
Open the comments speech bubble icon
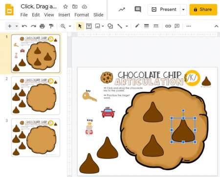(138, 9)
